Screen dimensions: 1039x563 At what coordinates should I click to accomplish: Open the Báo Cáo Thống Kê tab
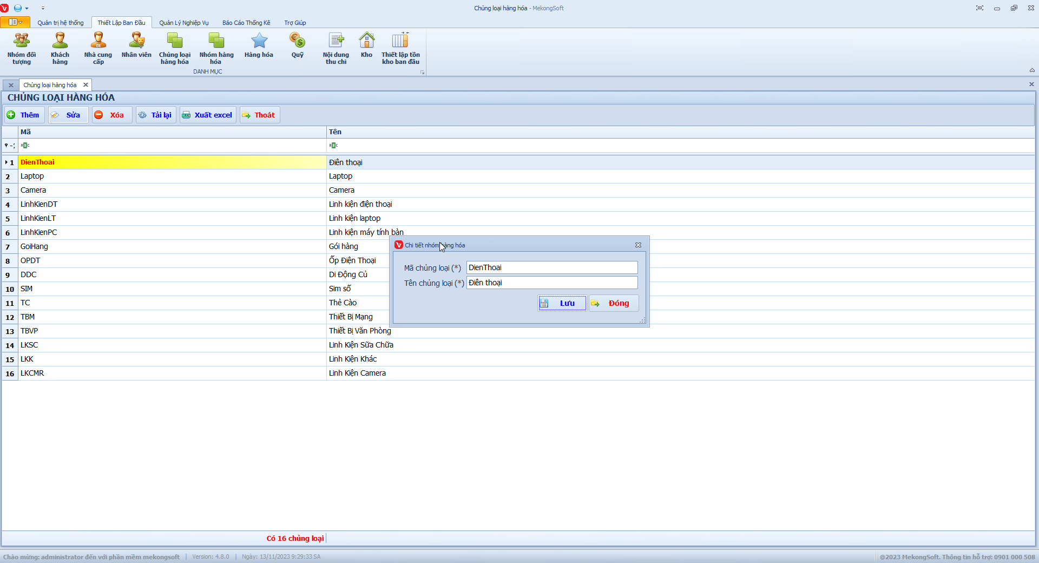246,23
